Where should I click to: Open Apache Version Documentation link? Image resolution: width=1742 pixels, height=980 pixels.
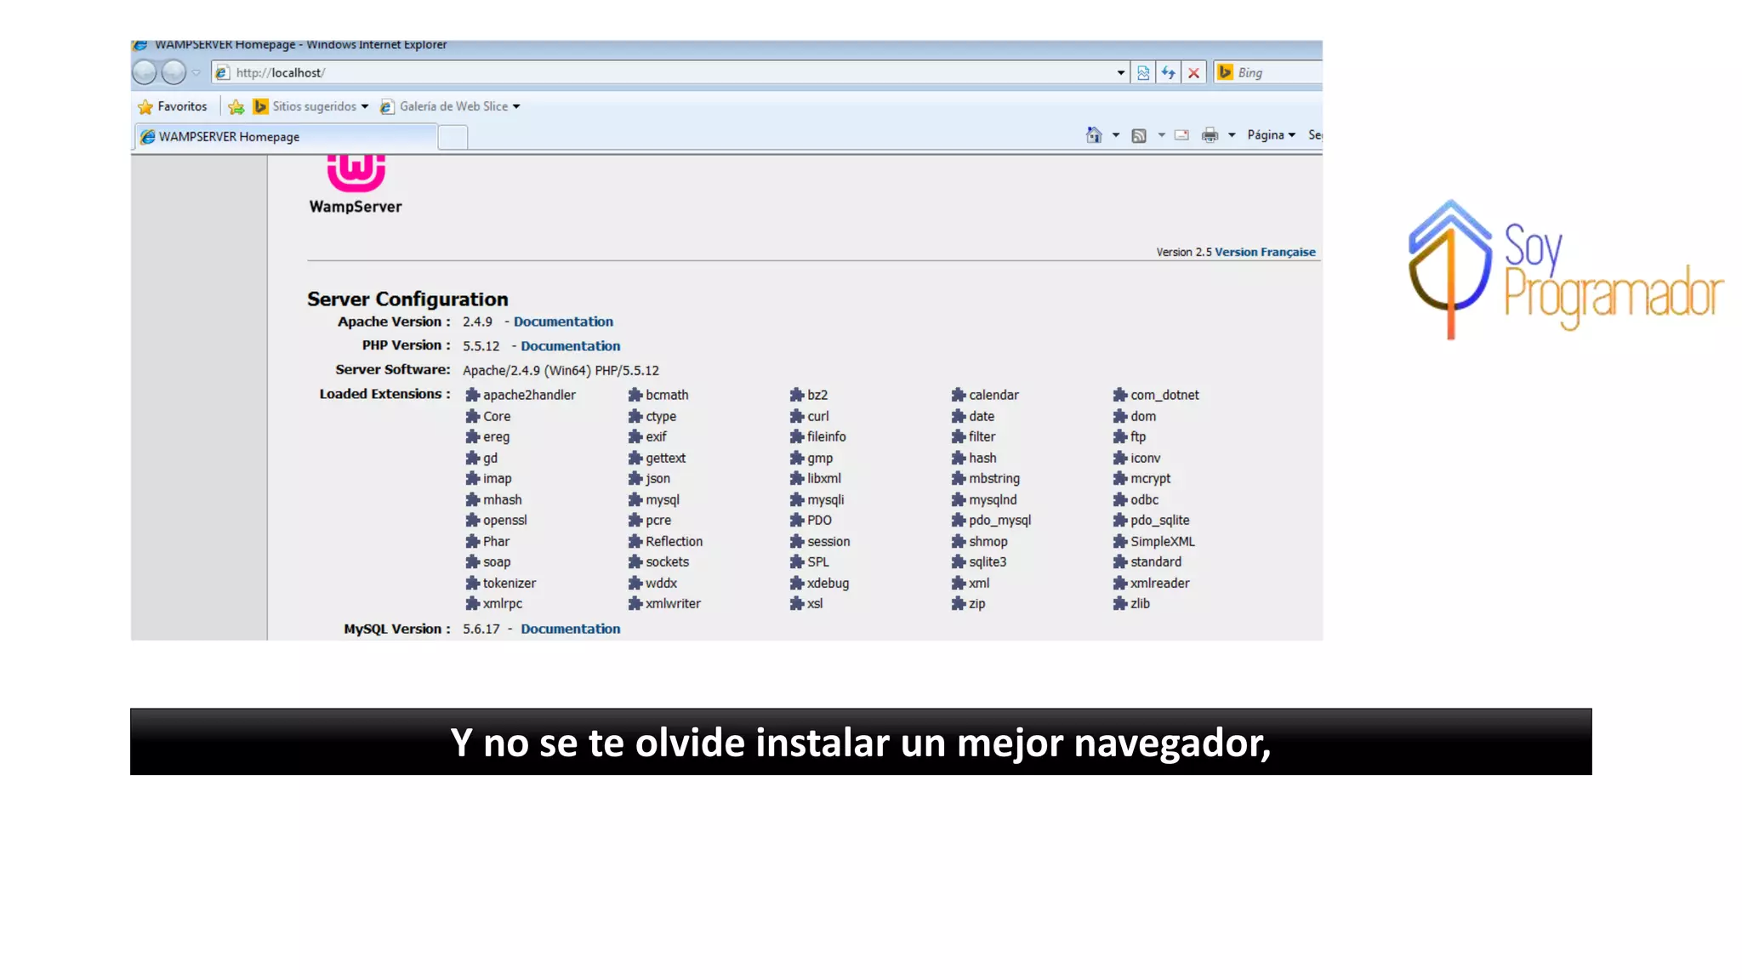(563, 322)
